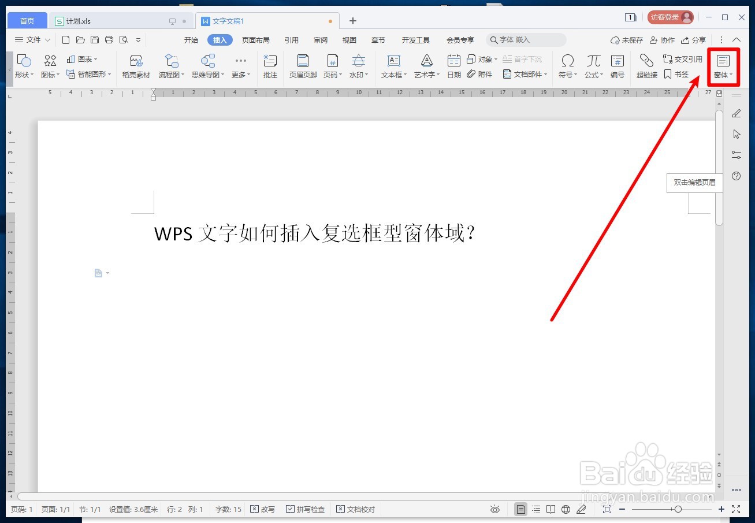Screen dimensions: 755x523
Task: Insert a Hyperlink (超链接)
Action: click(647, 66)
